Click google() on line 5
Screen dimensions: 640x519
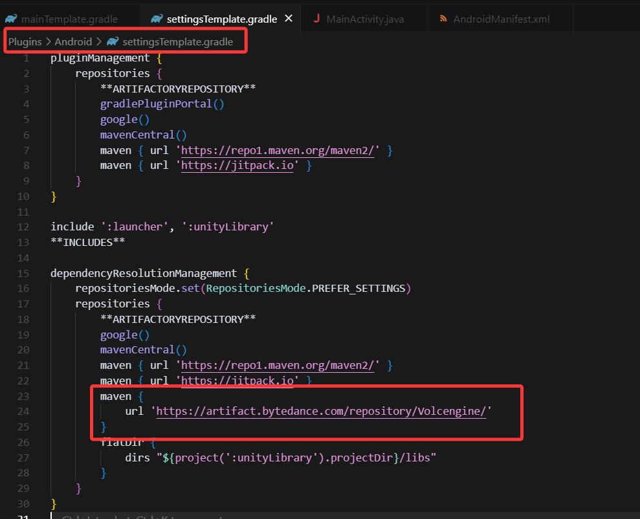[125, 120]
